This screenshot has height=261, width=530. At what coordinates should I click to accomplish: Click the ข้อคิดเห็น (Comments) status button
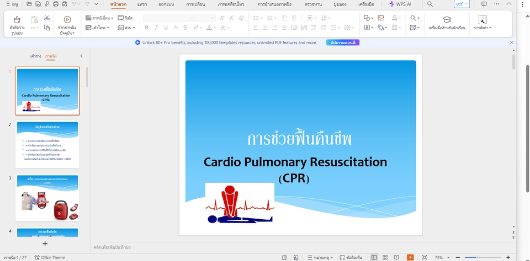tap(351, 257)
